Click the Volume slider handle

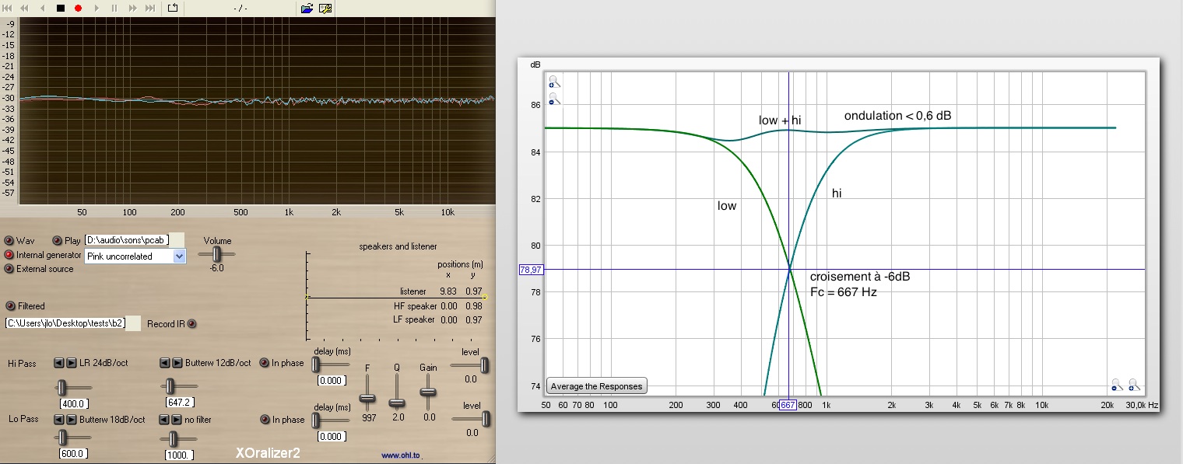[x=217, y=253]
